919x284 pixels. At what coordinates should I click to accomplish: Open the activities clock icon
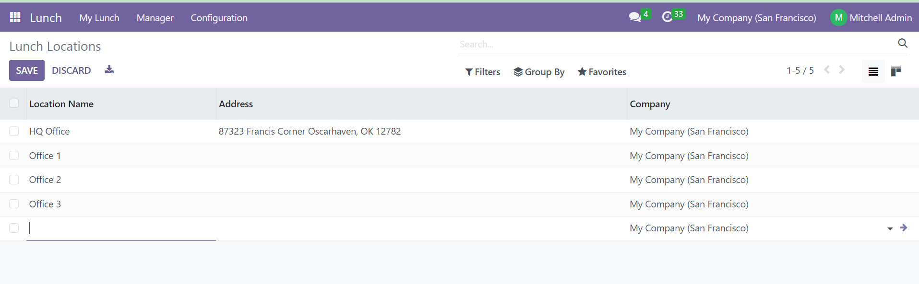(x=667, y=17)
